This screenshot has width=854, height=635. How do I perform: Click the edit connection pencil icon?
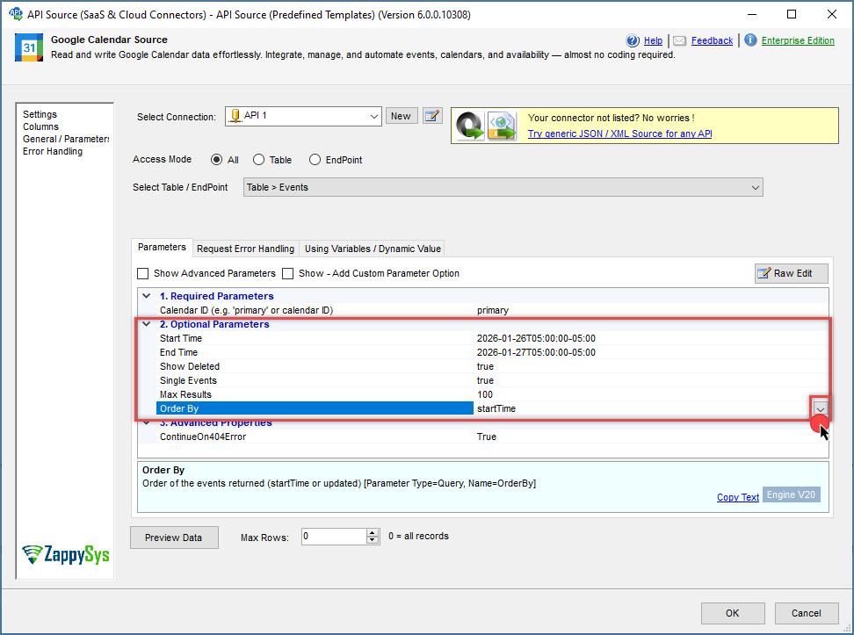[431, 116]
